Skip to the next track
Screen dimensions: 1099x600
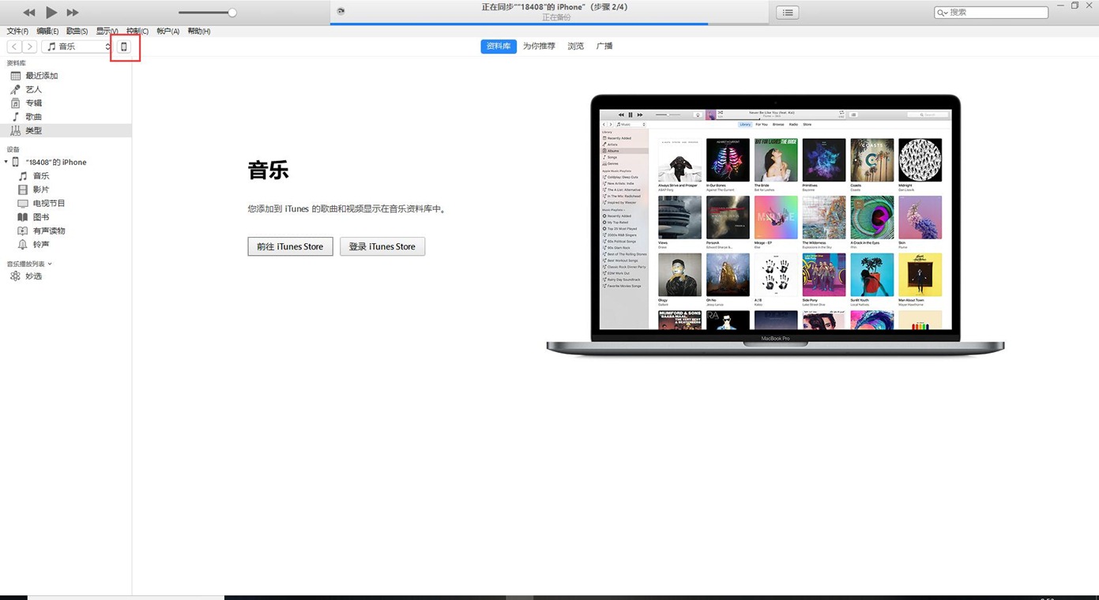click(73, 13)
